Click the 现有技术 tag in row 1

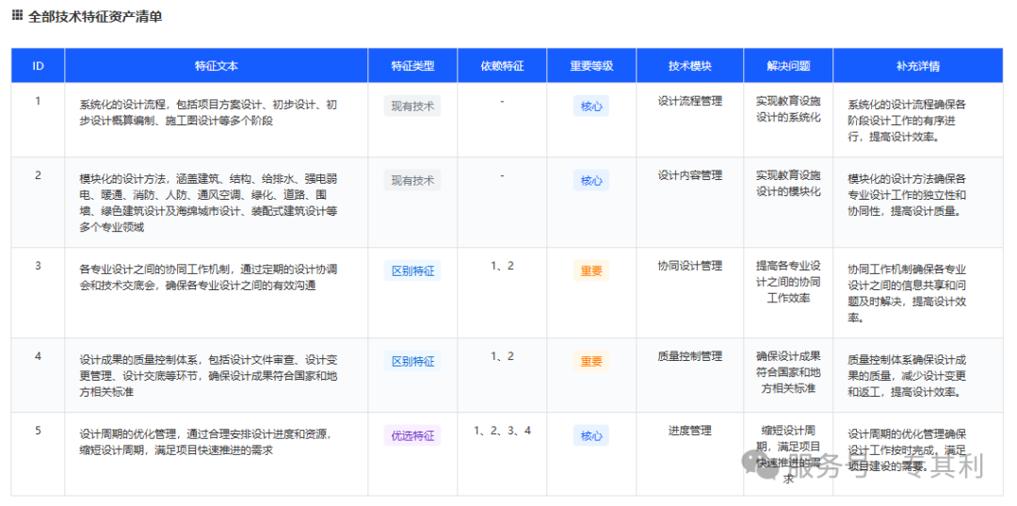pos(412,106)
